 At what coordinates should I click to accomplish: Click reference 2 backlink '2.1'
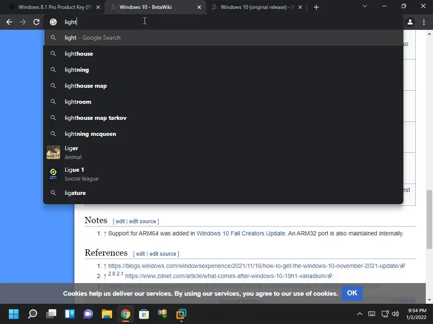120,274
